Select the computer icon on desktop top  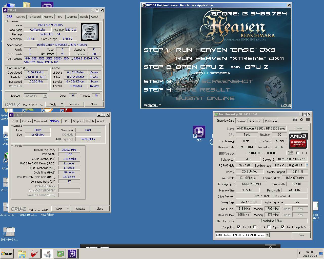(10, 5)
